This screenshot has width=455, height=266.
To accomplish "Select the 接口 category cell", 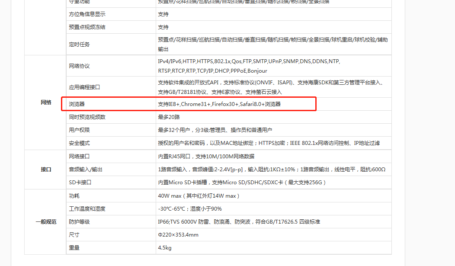I will click(x=45, y=170).
